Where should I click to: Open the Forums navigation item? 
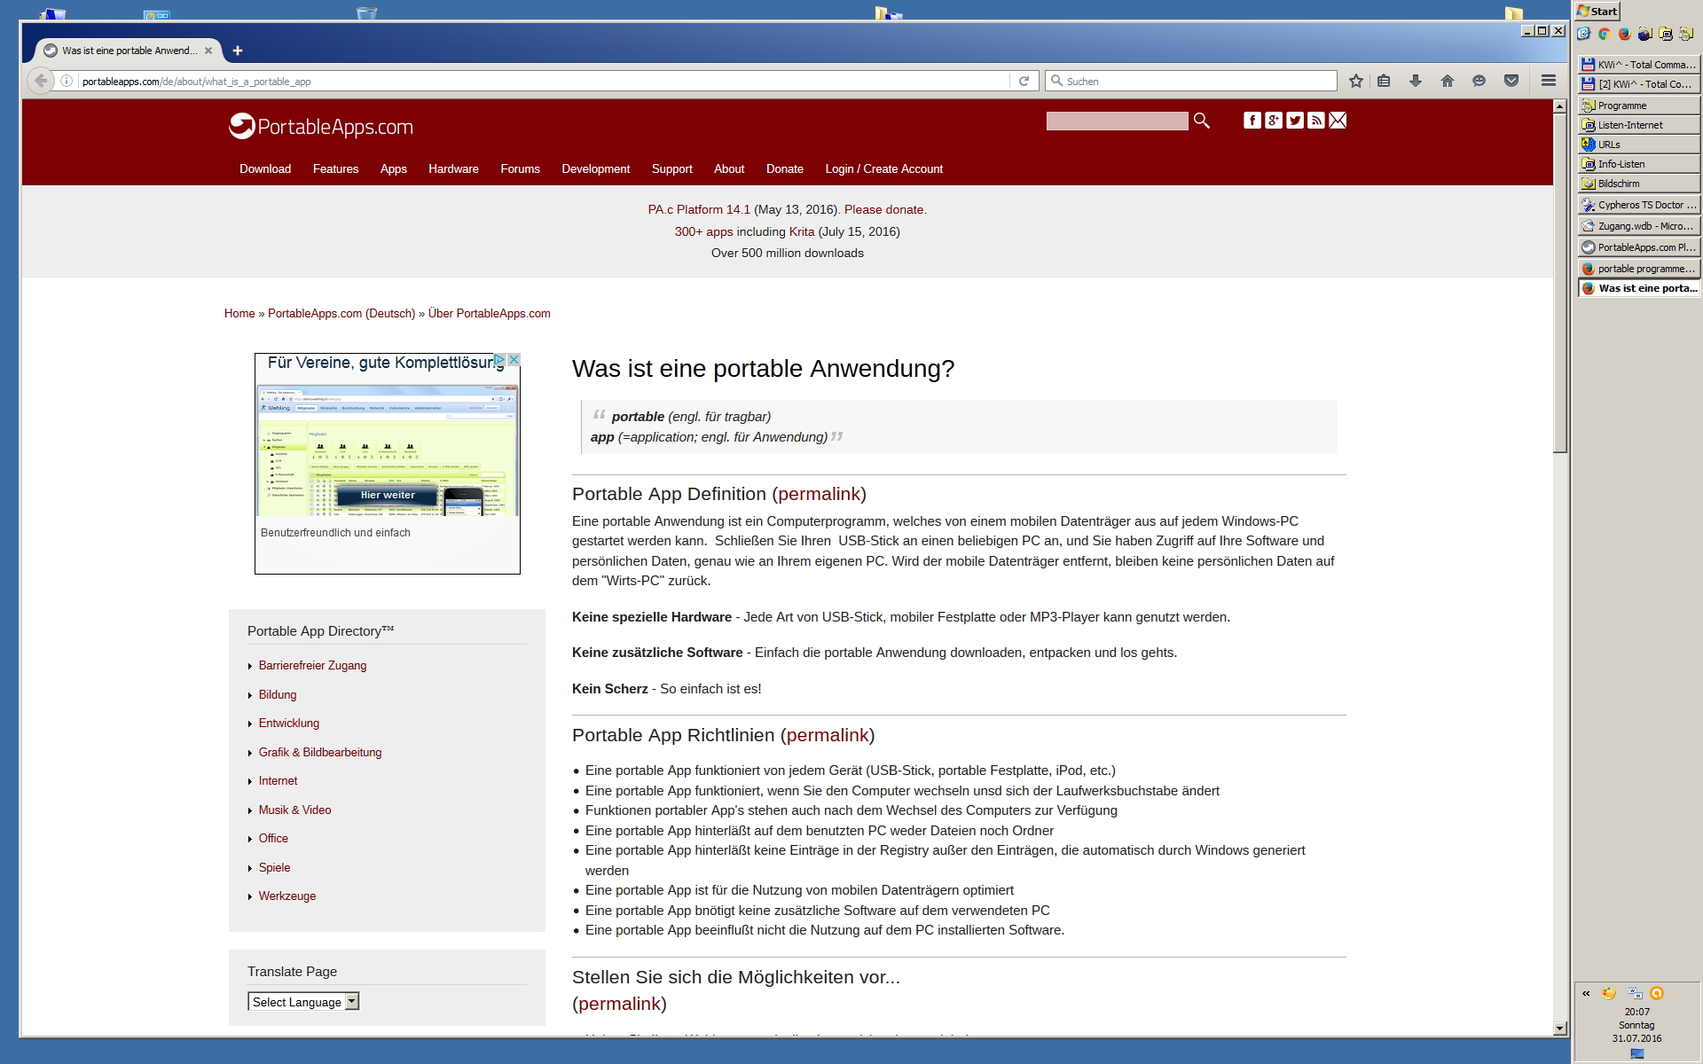(520, 168)
